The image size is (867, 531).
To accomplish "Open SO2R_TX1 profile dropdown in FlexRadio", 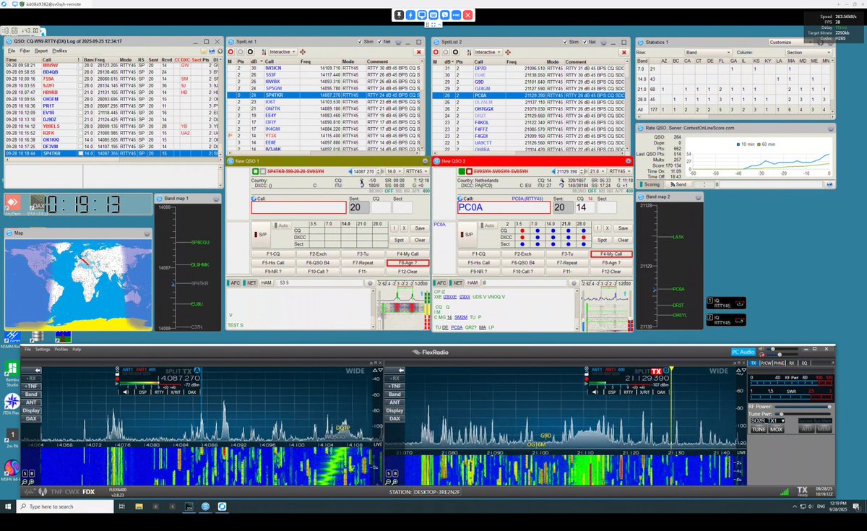I will tap(767, 420).
